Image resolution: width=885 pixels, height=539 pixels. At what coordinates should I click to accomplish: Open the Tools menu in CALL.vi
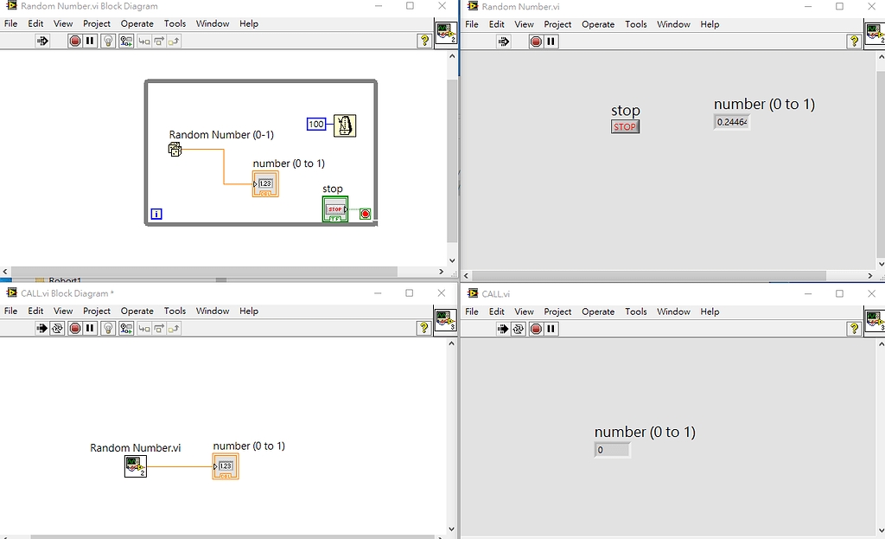point(636,311)
